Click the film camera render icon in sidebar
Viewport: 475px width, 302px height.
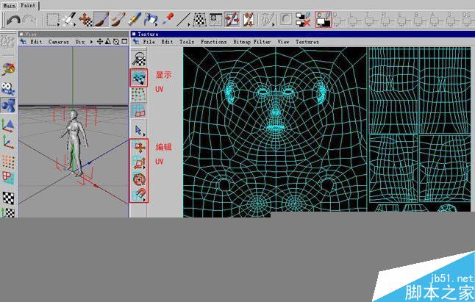(8, 89)
